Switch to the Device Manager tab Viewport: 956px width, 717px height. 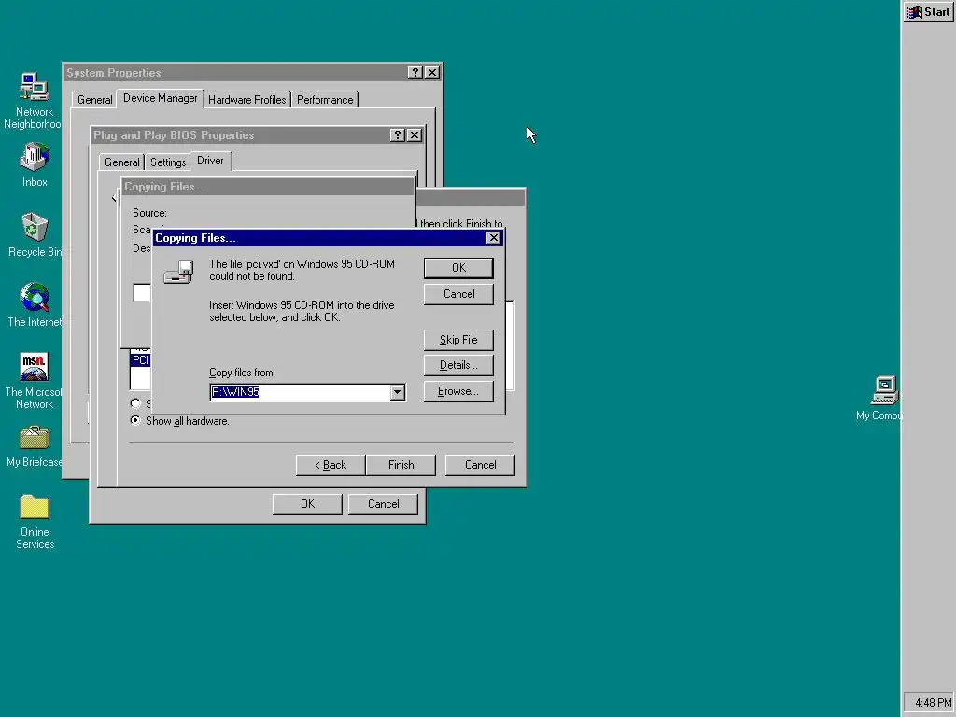click(x=161, y=98)
